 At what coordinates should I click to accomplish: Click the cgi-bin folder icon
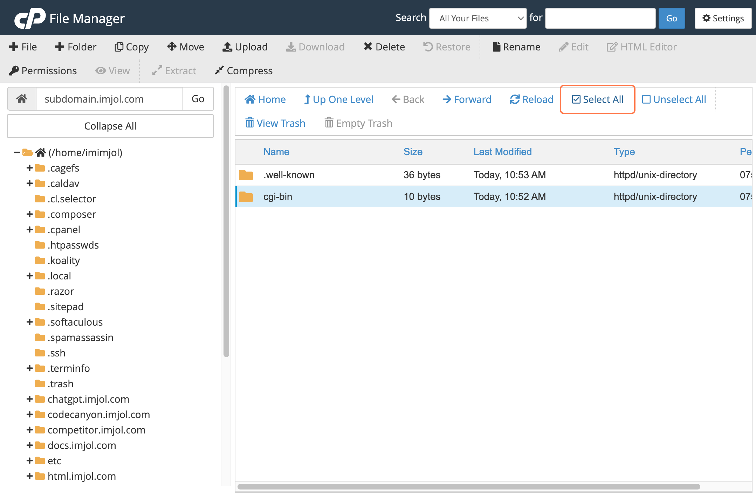246,197
